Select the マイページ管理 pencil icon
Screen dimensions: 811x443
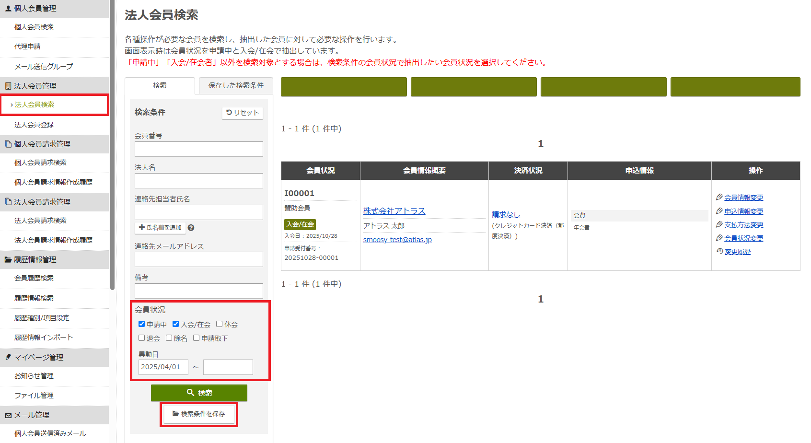7,357
